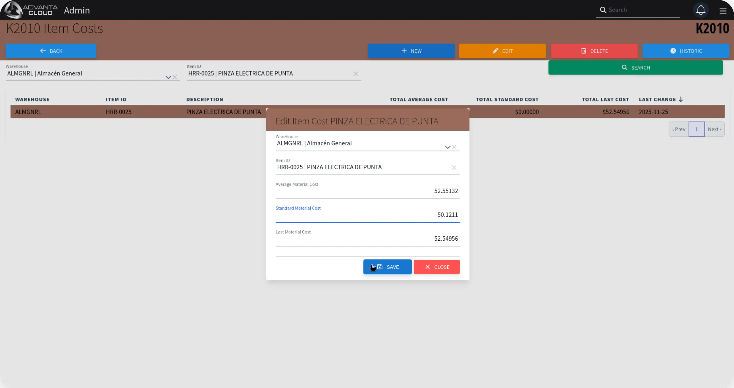The image size is (734, 388).
Task: Click the trash icon on the DELETE button
Action: click(x=583, y=51)
